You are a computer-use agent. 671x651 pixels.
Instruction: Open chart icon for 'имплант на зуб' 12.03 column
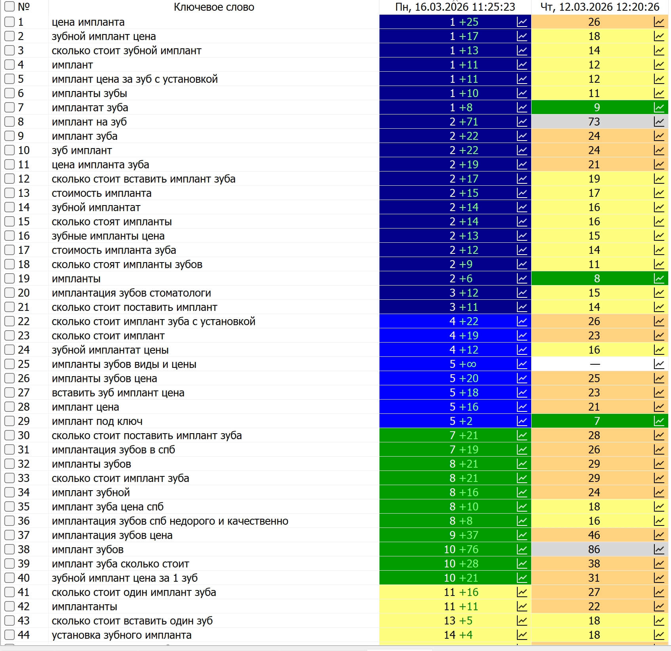pos(659,122)
